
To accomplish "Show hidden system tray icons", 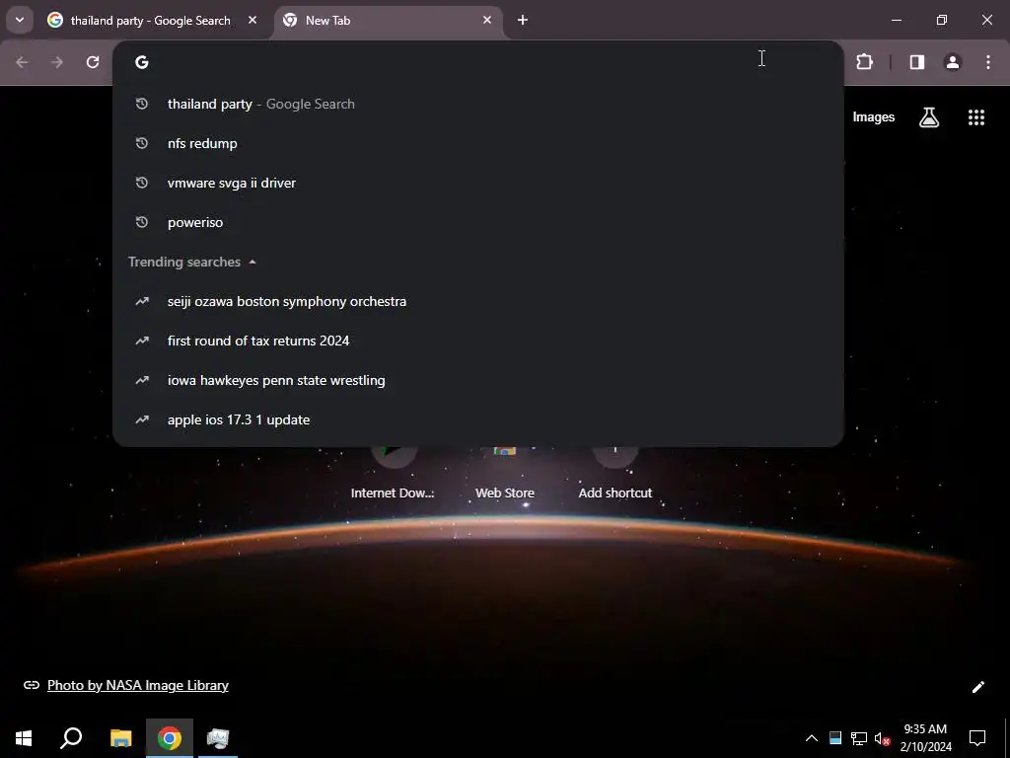I will click(x=812, y=738).
